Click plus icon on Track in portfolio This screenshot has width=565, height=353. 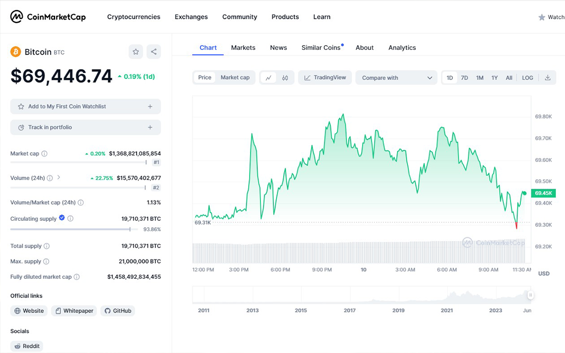pos(150,127)
